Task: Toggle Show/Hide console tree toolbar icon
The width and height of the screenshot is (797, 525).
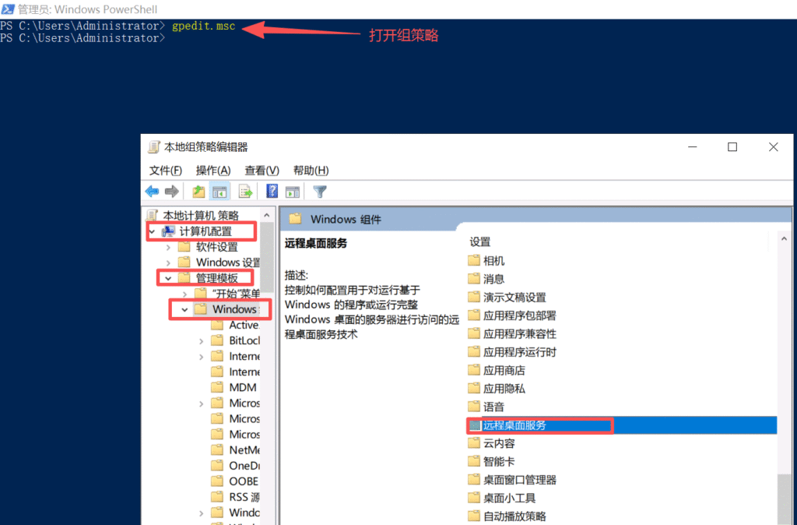Action: point(220,192)
